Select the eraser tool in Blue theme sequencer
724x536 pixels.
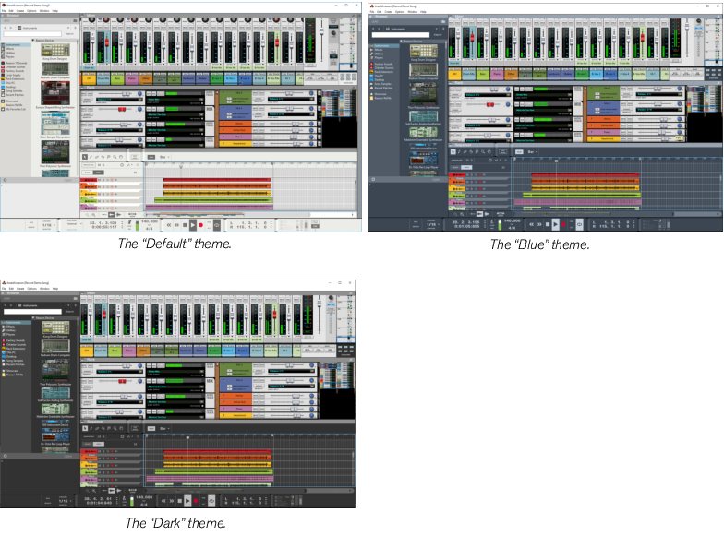click(466, 151)
